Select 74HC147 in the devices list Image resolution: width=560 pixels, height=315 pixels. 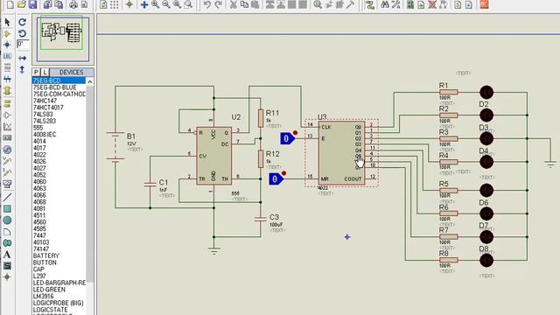tap(59, 101)
